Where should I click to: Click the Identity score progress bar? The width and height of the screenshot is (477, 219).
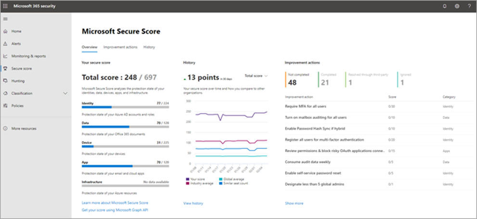click(x=125, y=107)
